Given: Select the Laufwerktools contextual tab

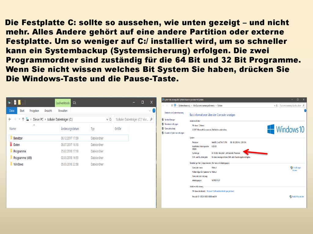Looking at the screenshot, I should coord(63,103).
